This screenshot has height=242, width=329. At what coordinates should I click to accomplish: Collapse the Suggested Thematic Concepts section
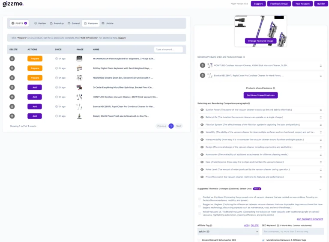[320, 189]
